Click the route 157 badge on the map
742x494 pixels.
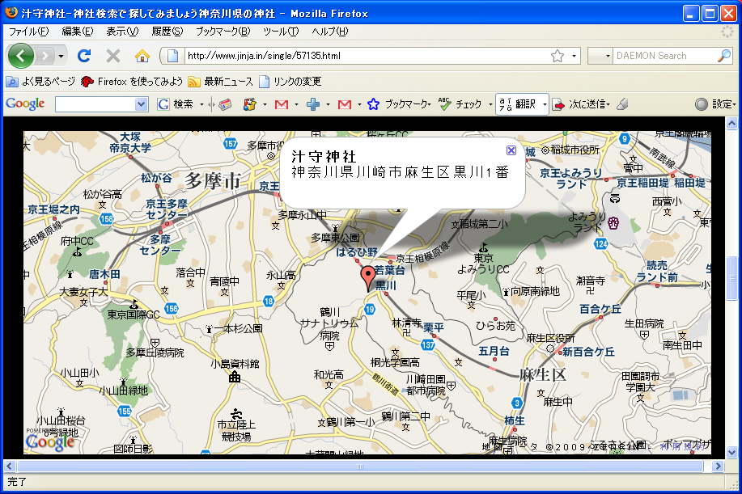coord(231,143)
